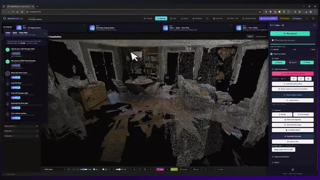Viewport: 320px width, 180px height.
Task: Click the dark Auto-detect button
Action: (x=292, y=136)
